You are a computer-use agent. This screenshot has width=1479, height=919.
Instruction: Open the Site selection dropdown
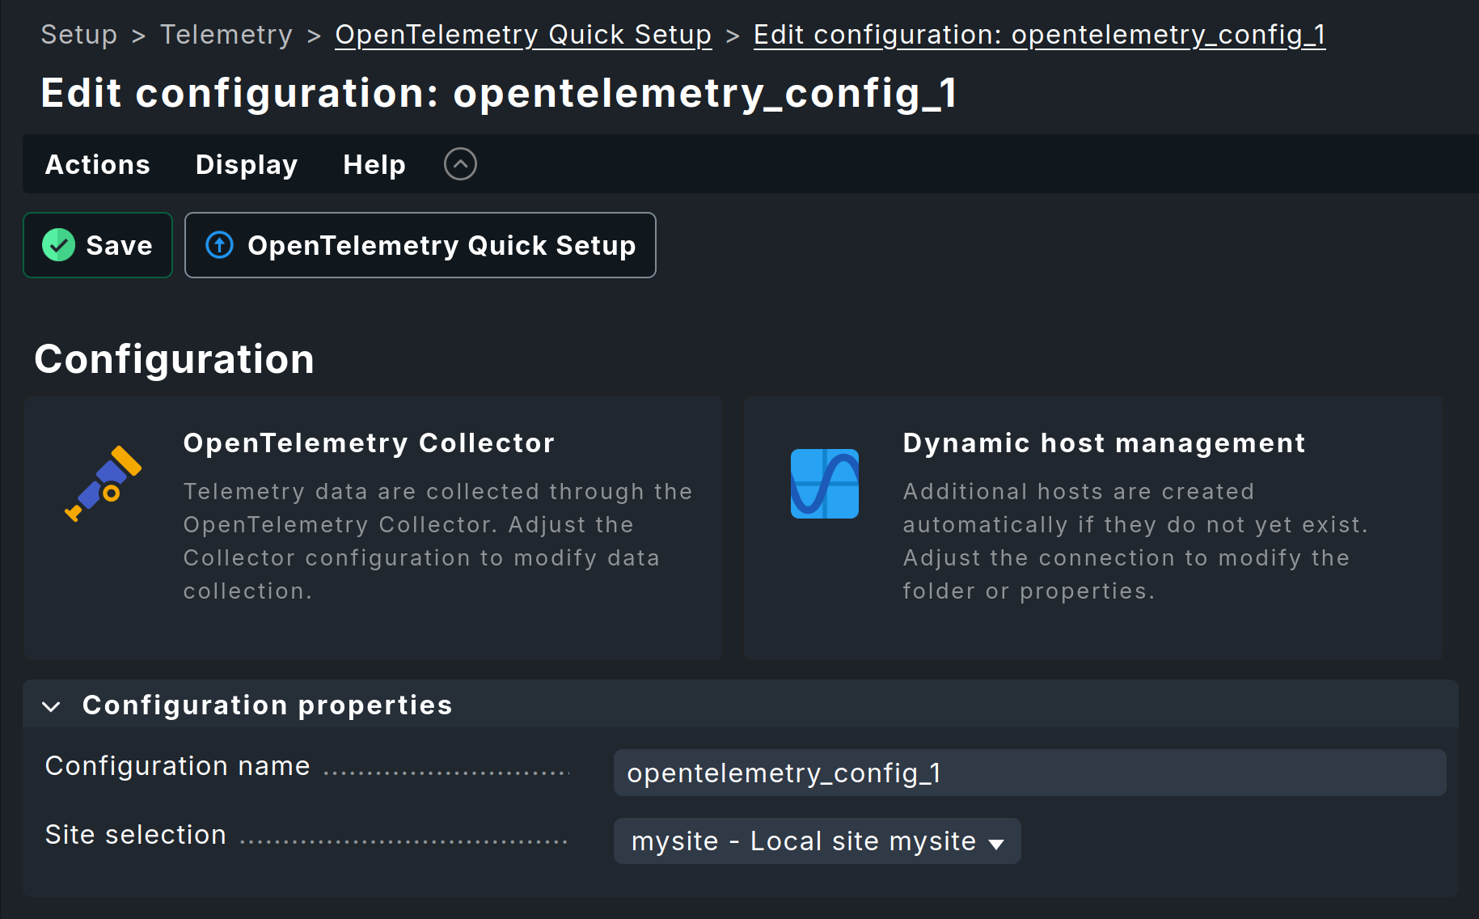[x=817, y=841]
